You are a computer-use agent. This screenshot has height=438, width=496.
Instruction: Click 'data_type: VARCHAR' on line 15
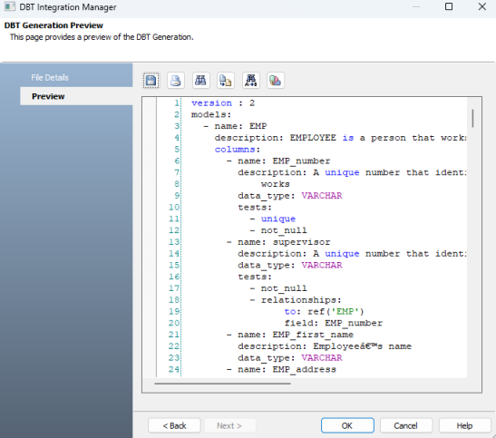(290, 265)
